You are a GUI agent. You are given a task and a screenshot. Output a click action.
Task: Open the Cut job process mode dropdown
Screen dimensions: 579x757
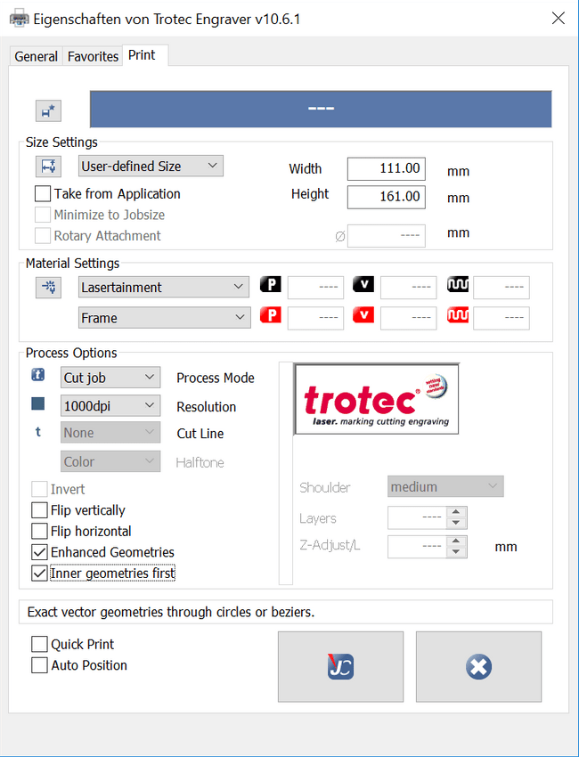pyautogui.click(x=110, y=378)
